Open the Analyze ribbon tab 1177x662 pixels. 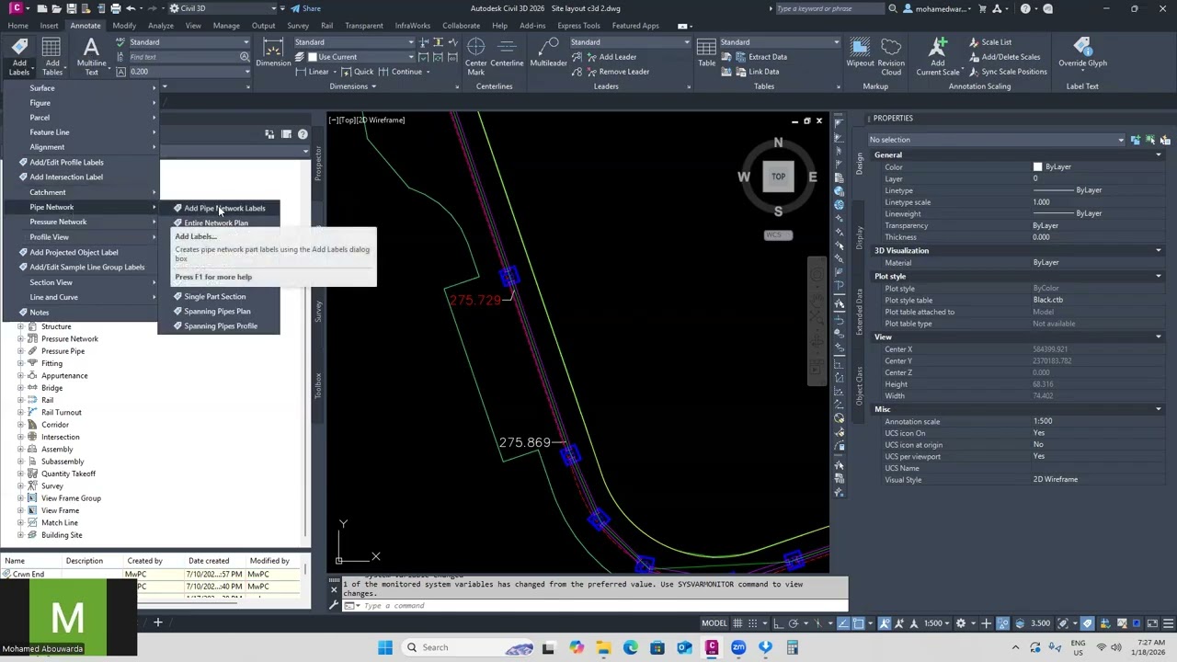tap(160, 26)
